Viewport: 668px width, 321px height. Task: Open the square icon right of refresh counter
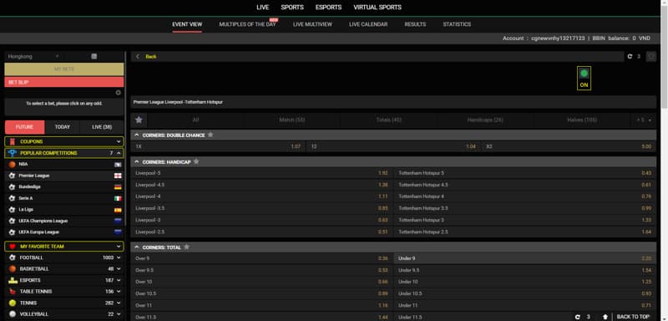[650, 56]
